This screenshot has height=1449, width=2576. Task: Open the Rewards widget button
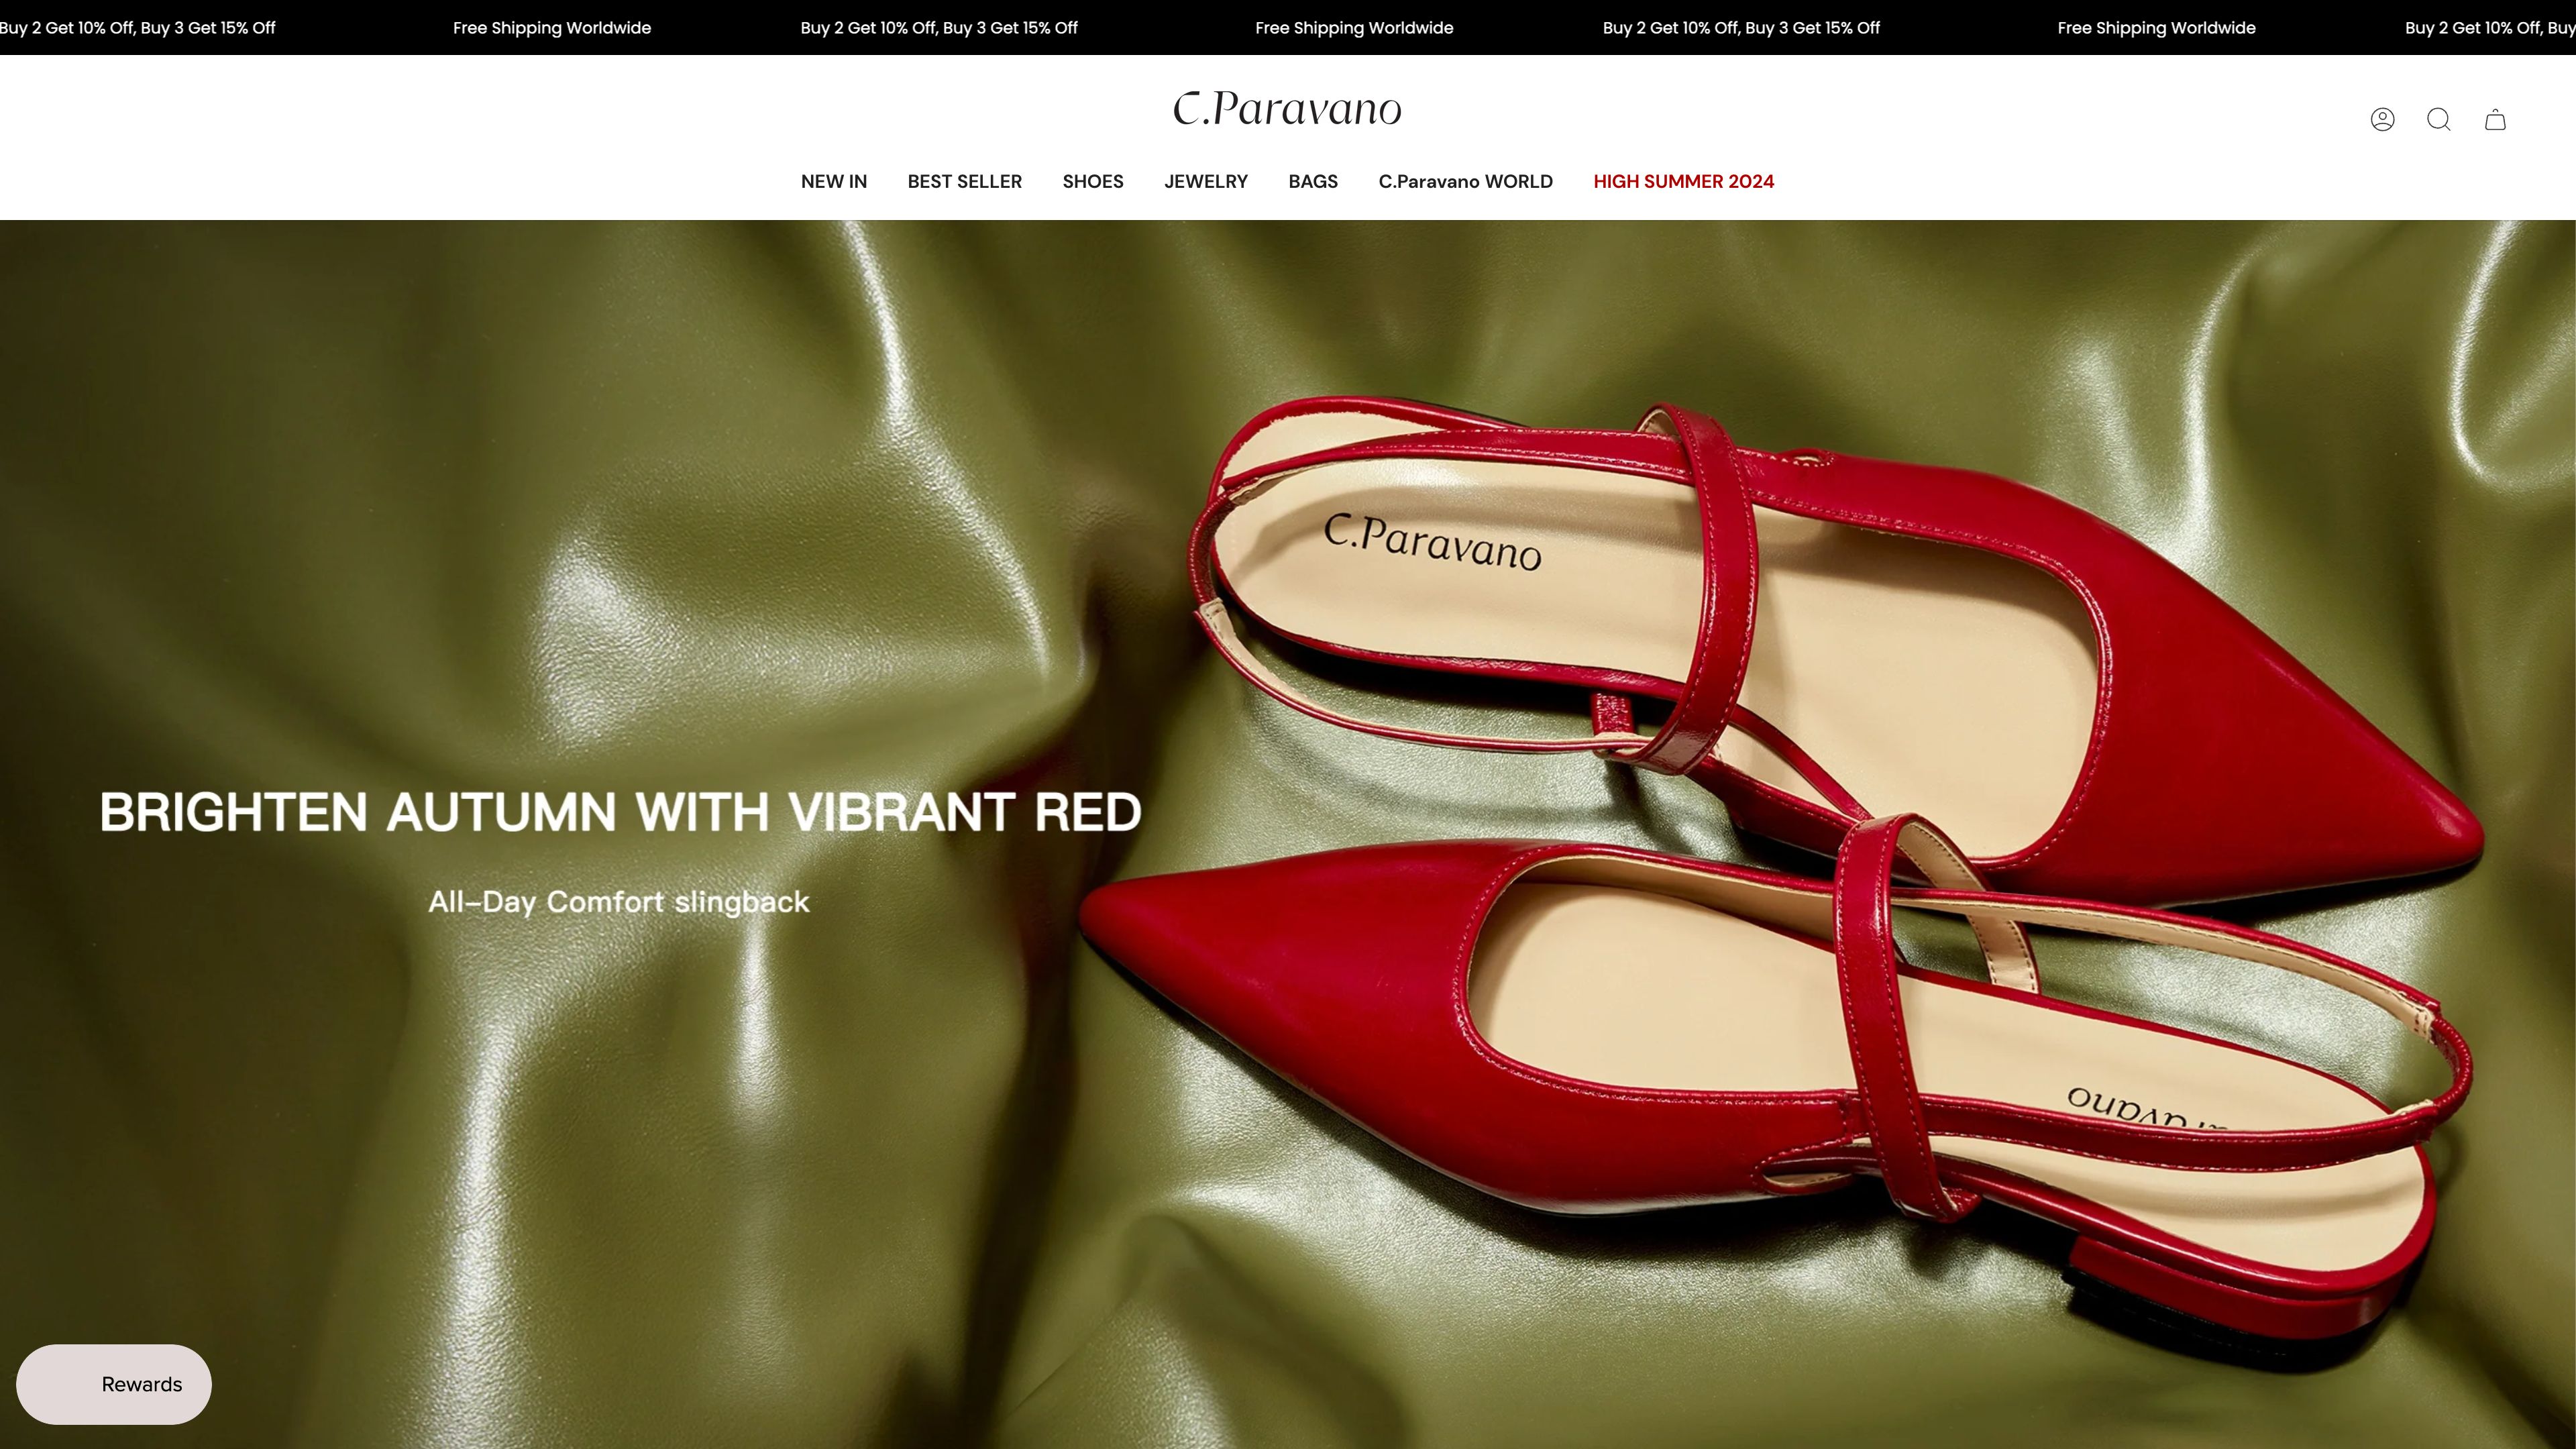(114, 1384)
